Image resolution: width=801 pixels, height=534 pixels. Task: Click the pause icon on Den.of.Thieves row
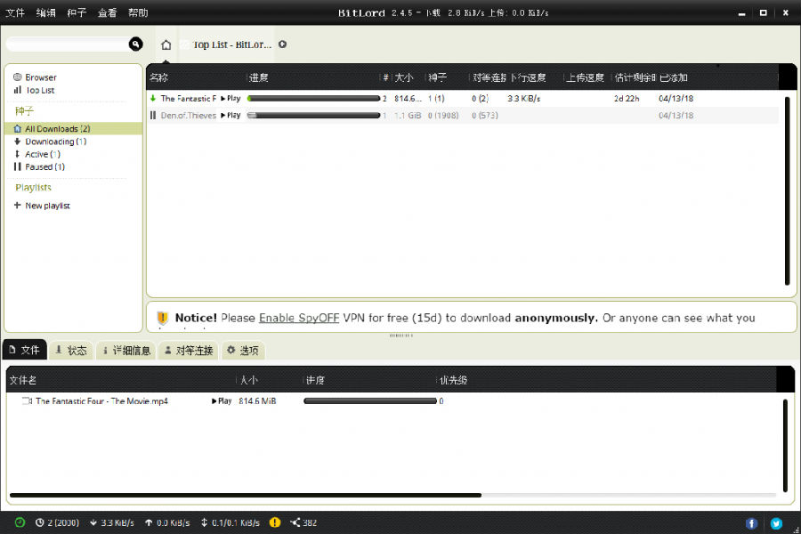coord(153,116)
